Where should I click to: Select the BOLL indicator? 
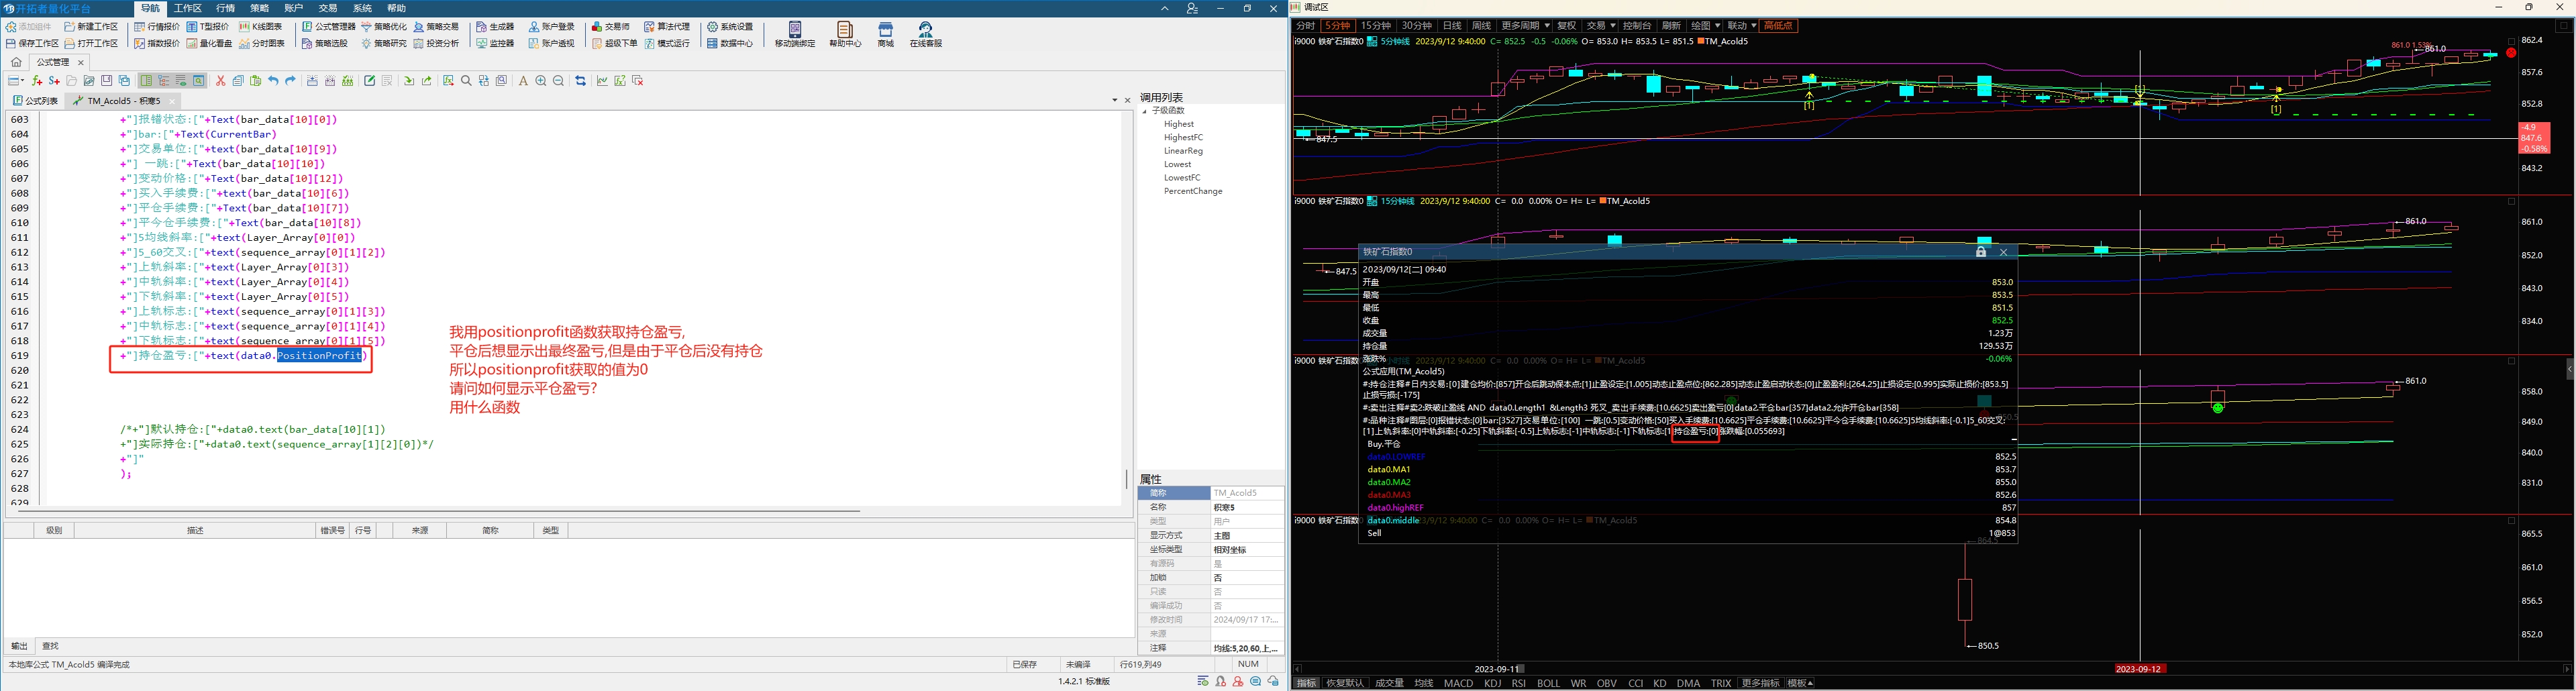[x=1548, y=683]
